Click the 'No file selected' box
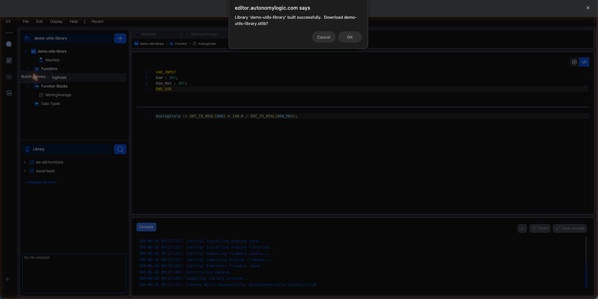The width and height of the screenshot is (598, 299). [x=74, y=273]
